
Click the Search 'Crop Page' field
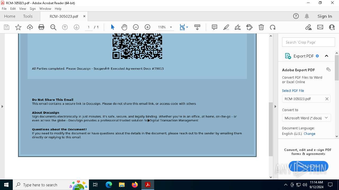point(309,42)
